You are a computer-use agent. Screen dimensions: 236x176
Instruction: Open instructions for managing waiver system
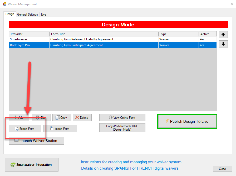[131, 162]
